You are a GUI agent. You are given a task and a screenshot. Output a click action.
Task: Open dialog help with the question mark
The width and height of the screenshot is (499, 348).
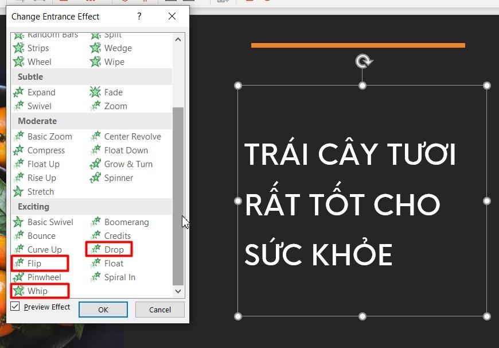tap(139, 17)
